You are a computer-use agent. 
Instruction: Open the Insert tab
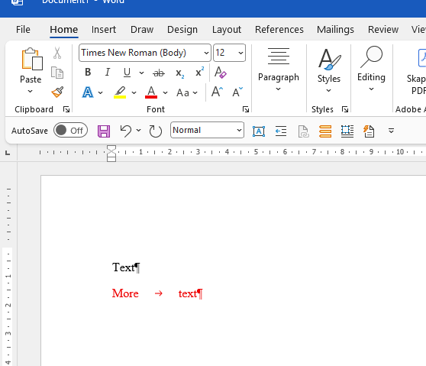coord(104,29)
